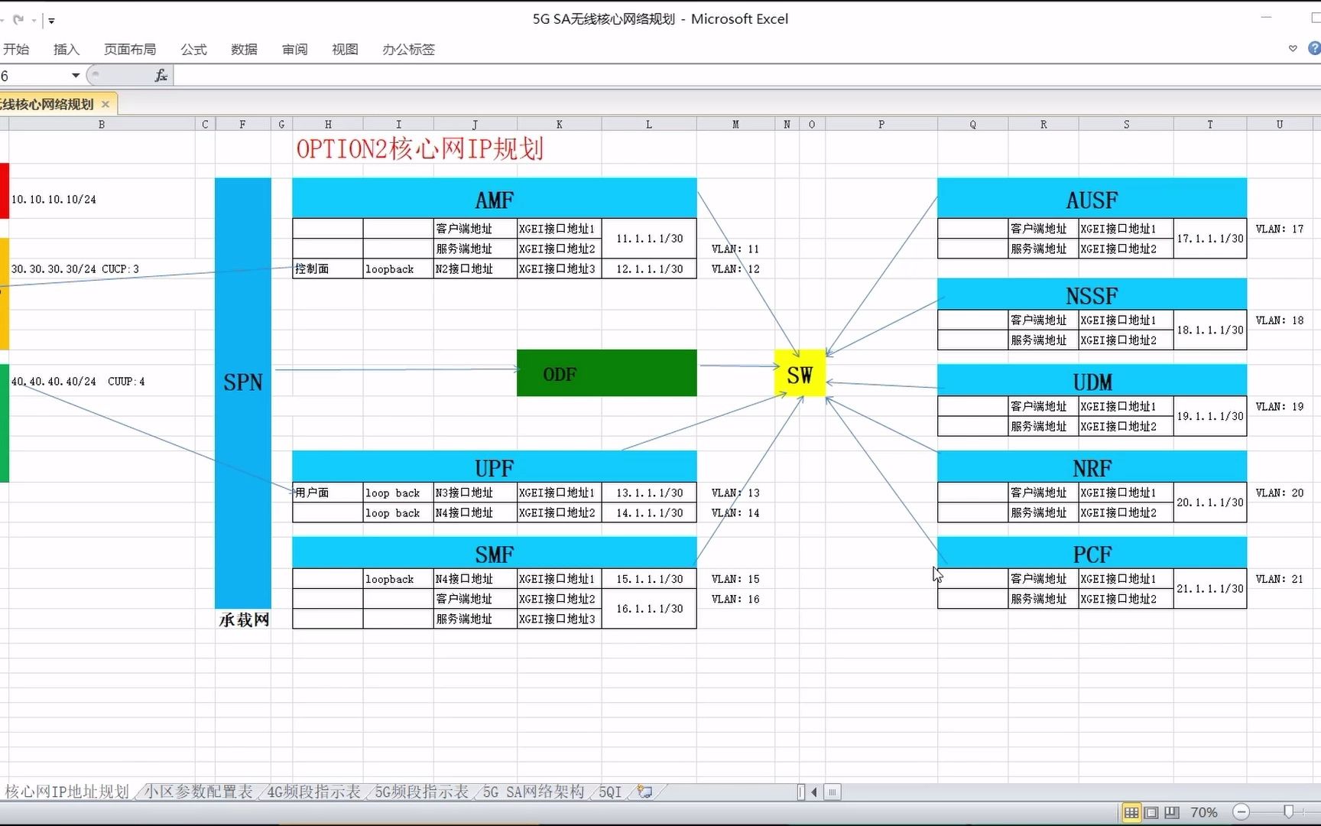Open the Customize Quick Access Toolbar dropdown
The width and height of the screenshot is (1321, 826).
pos(51,21)
